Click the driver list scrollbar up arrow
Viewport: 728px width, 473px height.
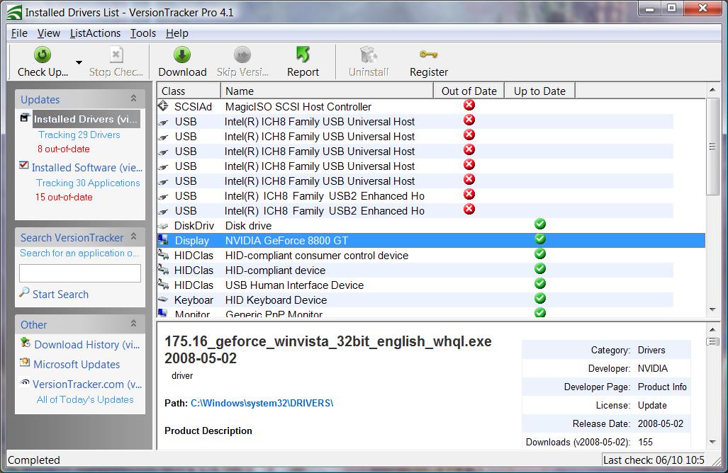[x=712, y=90]
